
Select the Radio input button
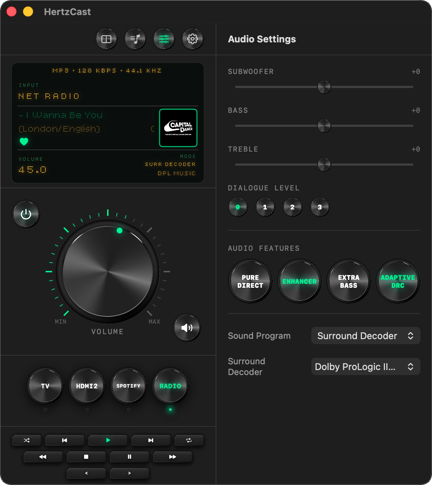tap(170, 386)
